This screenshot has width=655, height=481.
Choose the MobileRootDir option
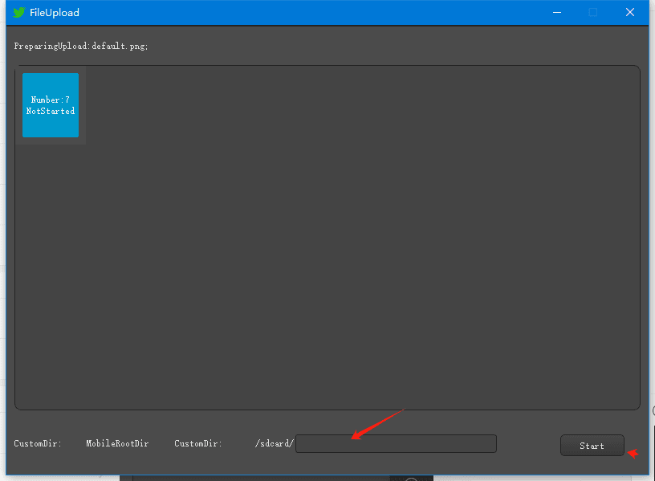117,443
